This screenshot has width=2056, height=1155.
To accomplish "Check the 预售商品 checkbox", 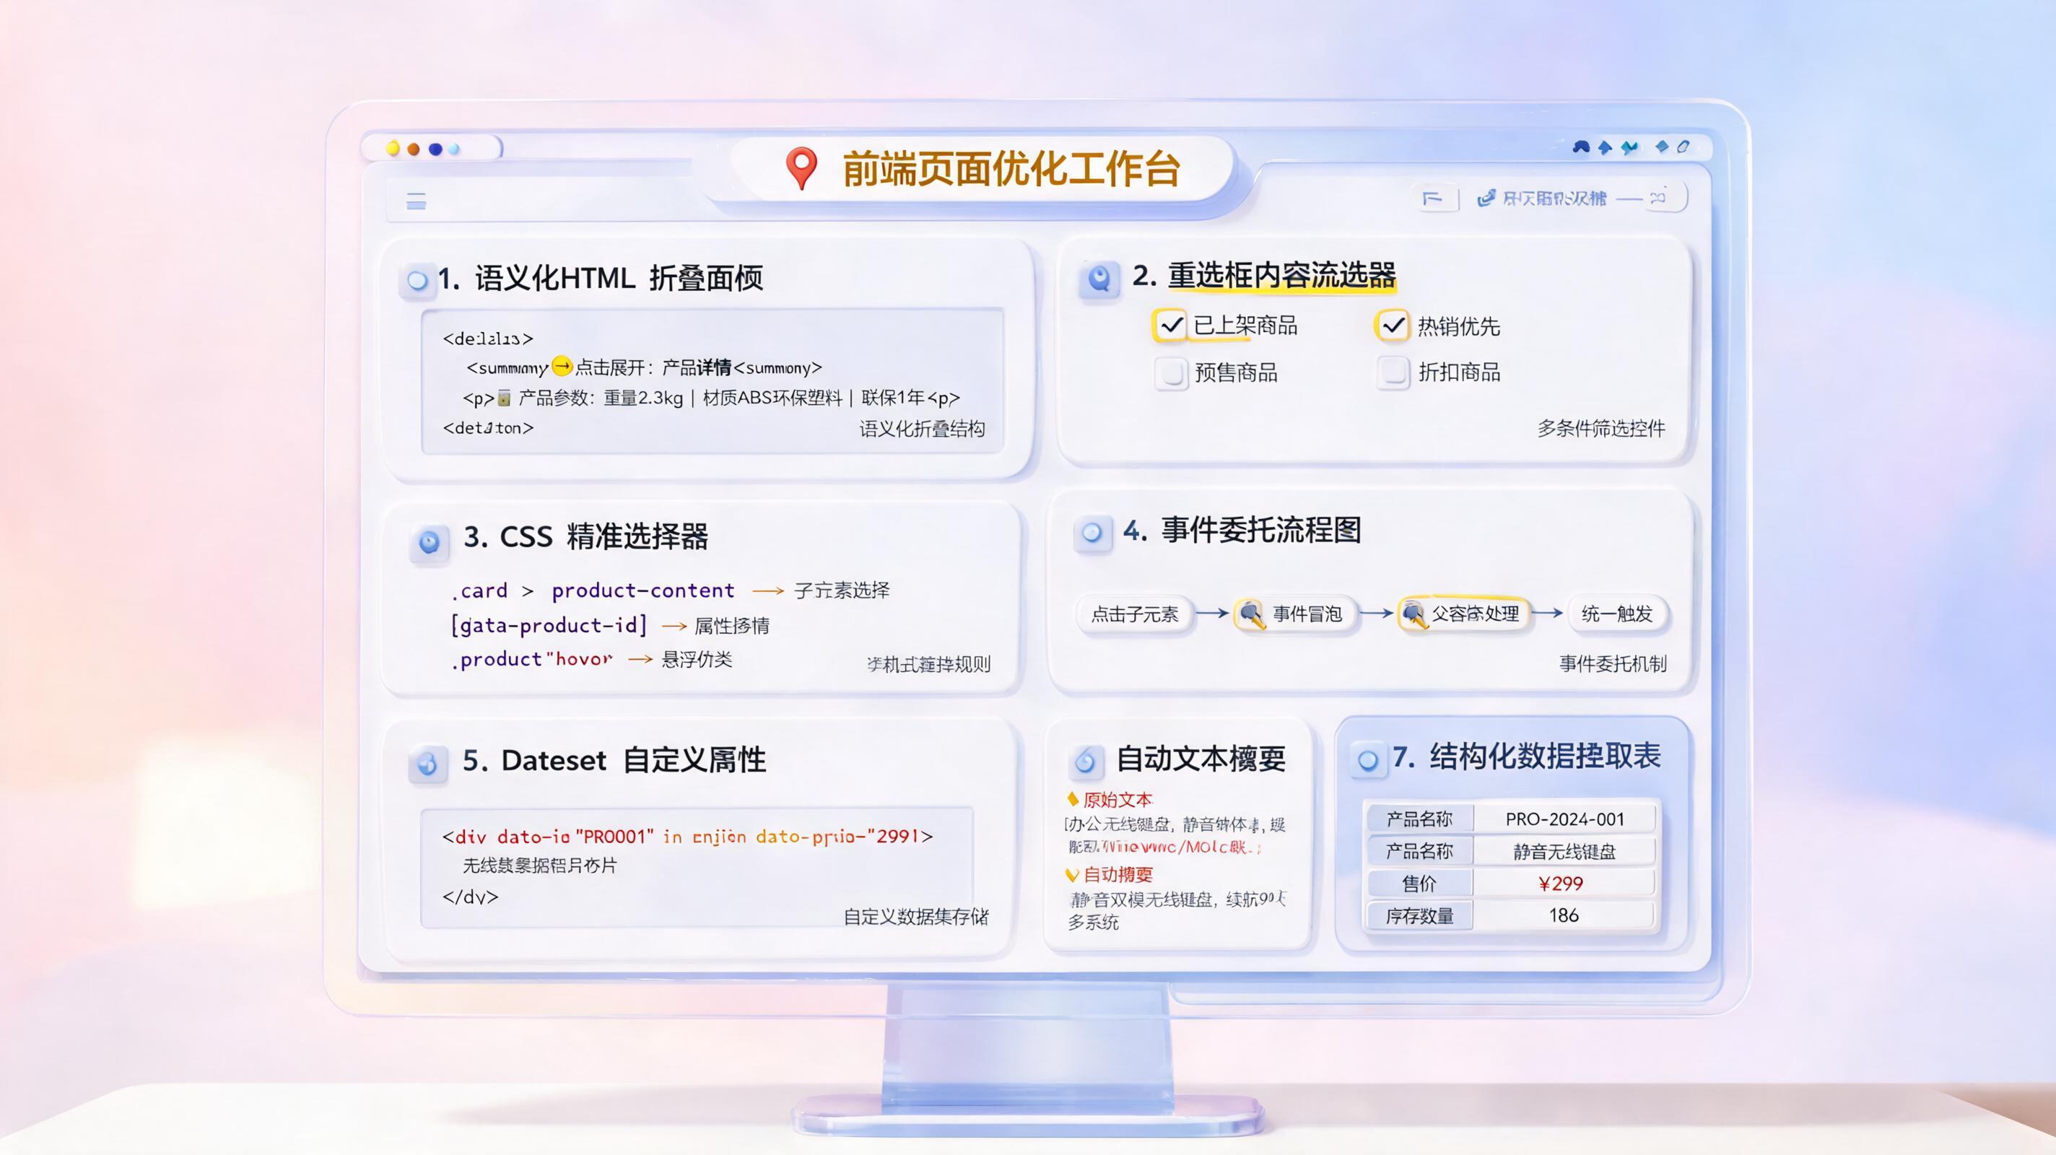I will (1171, 372).
